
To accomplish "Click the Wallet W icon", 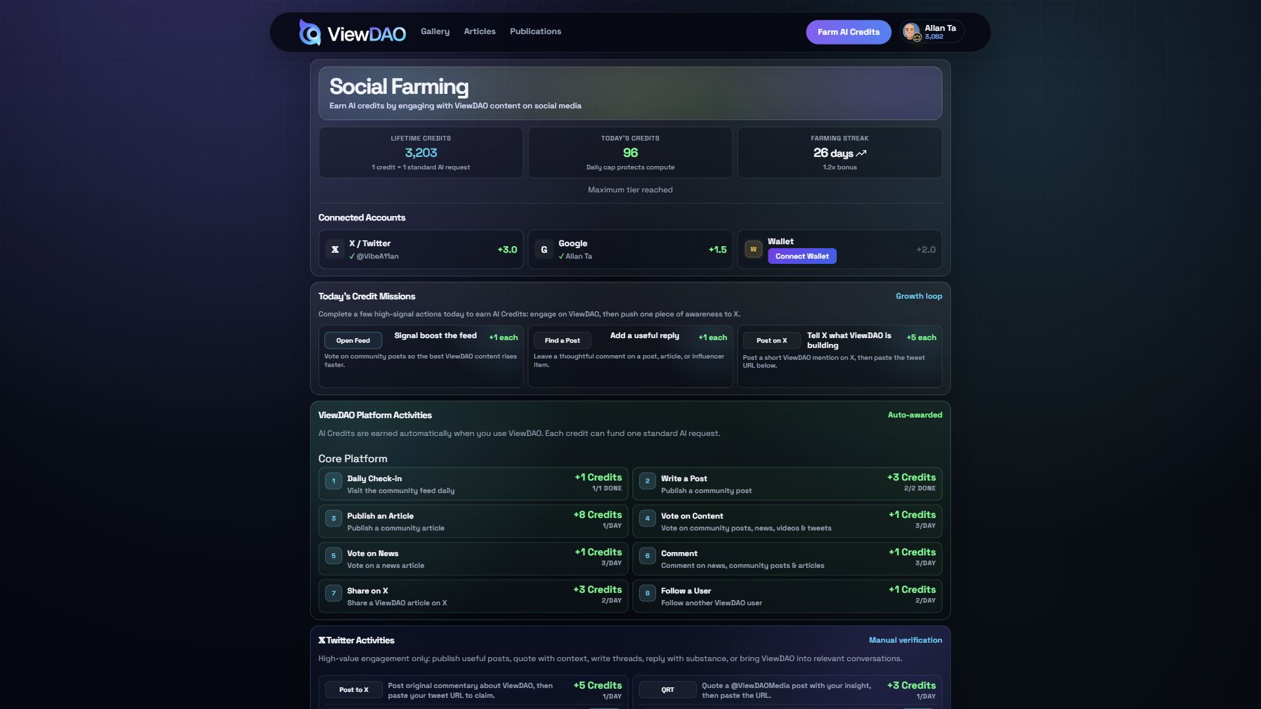I will pyautogui.click(x=753, y=249).
